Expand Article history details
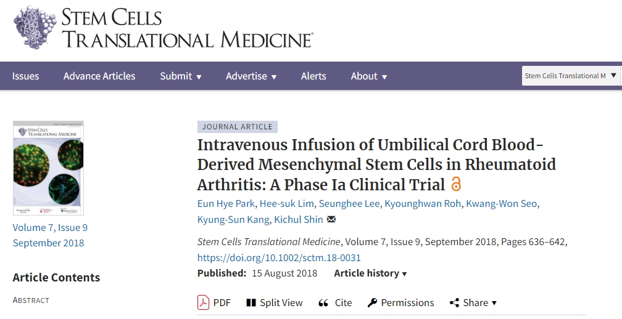Screen dimensions: 622x319 [x=370, y=273]
